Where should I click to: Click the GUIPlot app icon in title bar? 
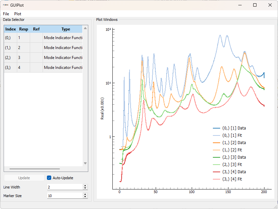(6, 5)
